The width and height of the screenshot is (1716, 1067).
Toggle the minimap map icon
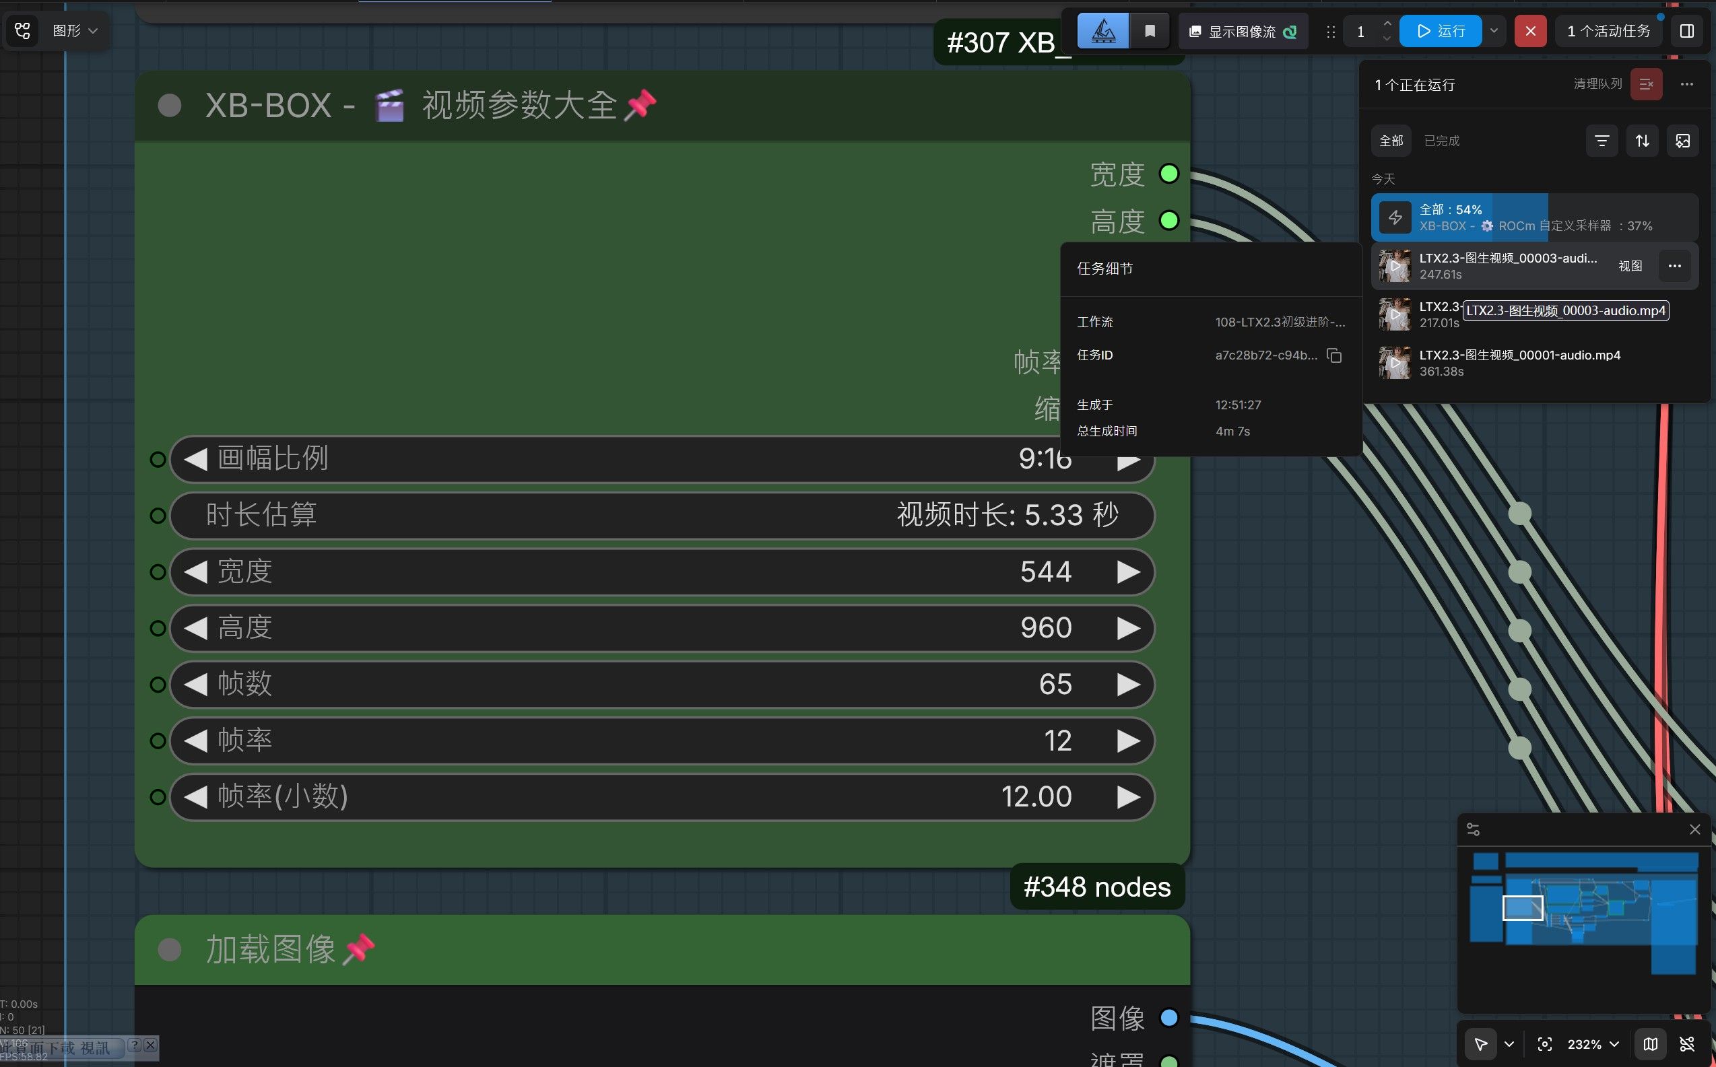pyautogui.click(x=1651, y=1043)
